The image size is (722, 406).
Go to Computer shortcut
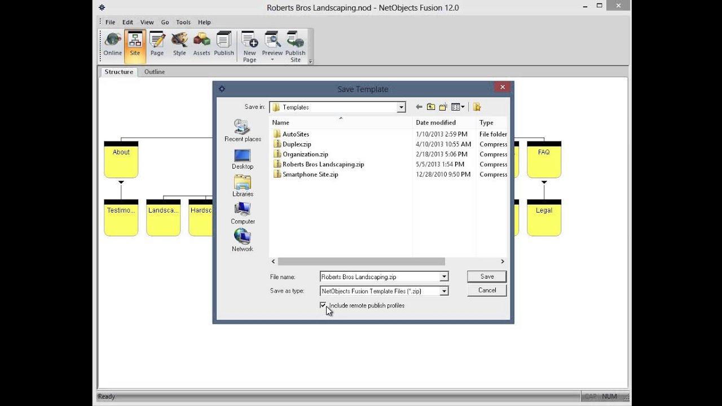pos(243,213)
